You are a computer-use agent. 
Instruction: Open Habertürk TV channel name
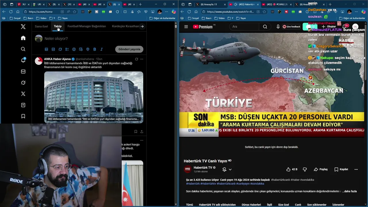203,168
